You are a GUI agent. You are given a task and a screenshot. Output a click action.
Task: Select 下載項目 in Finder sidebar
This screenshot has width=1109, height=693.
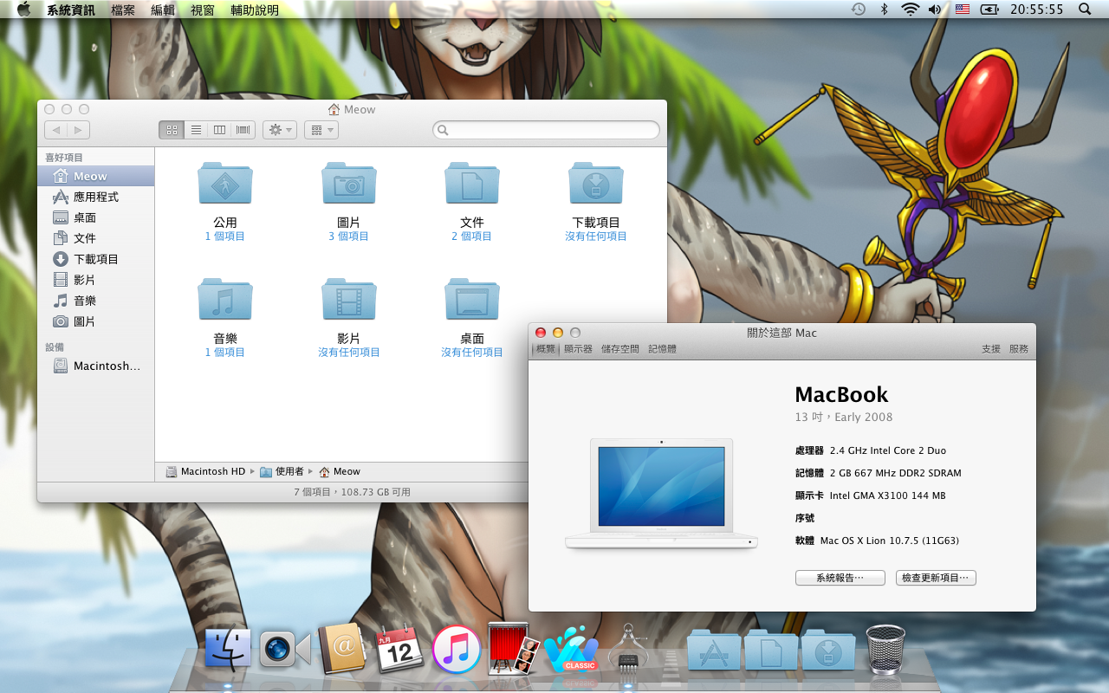coord(95,259)
